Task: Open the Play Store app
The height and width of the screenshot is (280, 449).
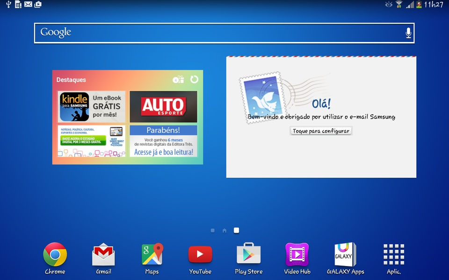Action: coord(248,253)
